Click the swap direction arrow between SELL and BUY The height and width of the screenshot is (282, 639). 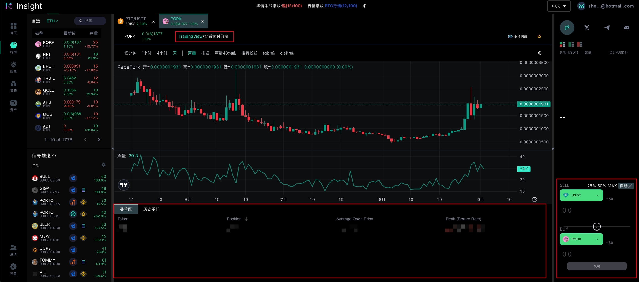(597, 226)
